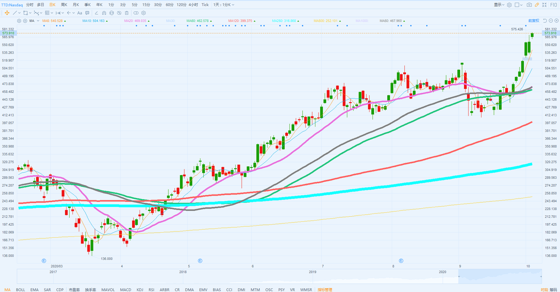
Task: Enable the dimmed MA1000 line legend
Action: click(361, 21)
